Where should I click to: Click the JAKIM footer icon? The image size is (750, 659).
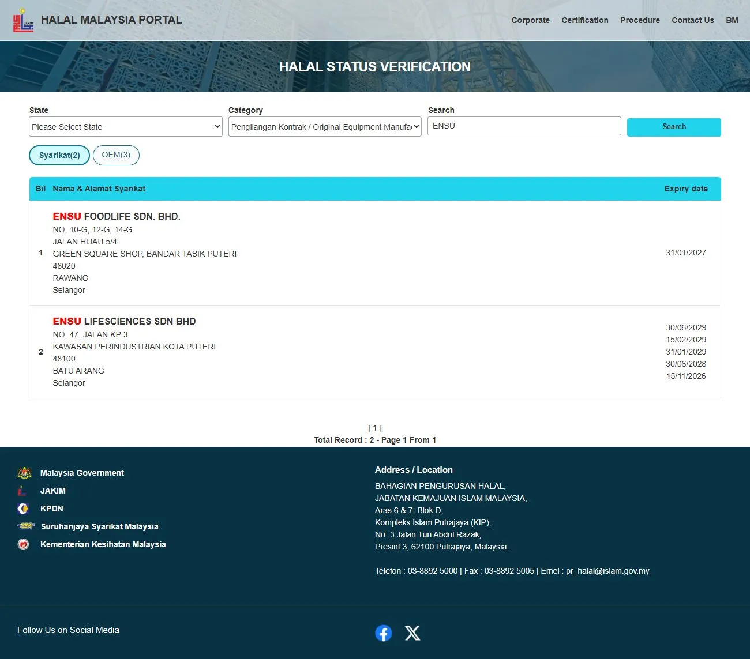pyautogui.click(x=22, y=491)
